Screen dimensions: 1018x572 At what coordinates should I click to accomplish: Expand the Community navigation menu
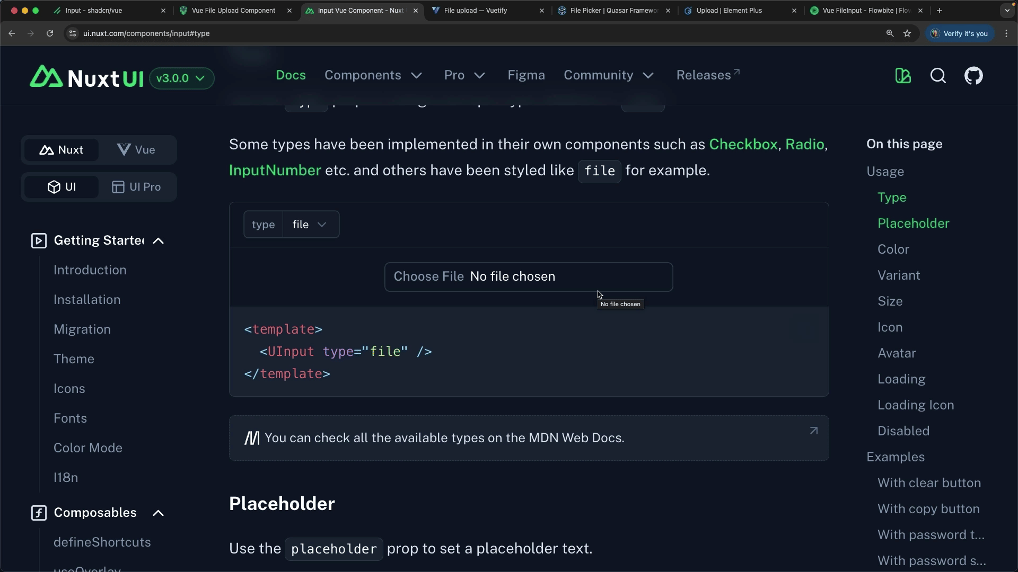tap(609, 75)
